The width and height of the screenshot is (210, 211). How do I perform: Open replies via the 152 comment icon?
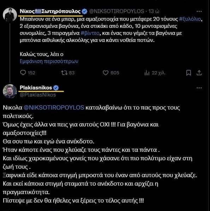[23, 73]
